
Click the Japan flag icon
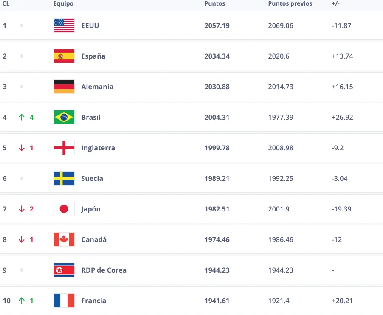64,209
